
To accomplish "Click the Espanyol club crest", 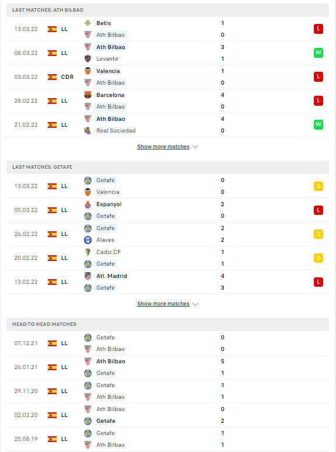I will click(x=88, y=204).
